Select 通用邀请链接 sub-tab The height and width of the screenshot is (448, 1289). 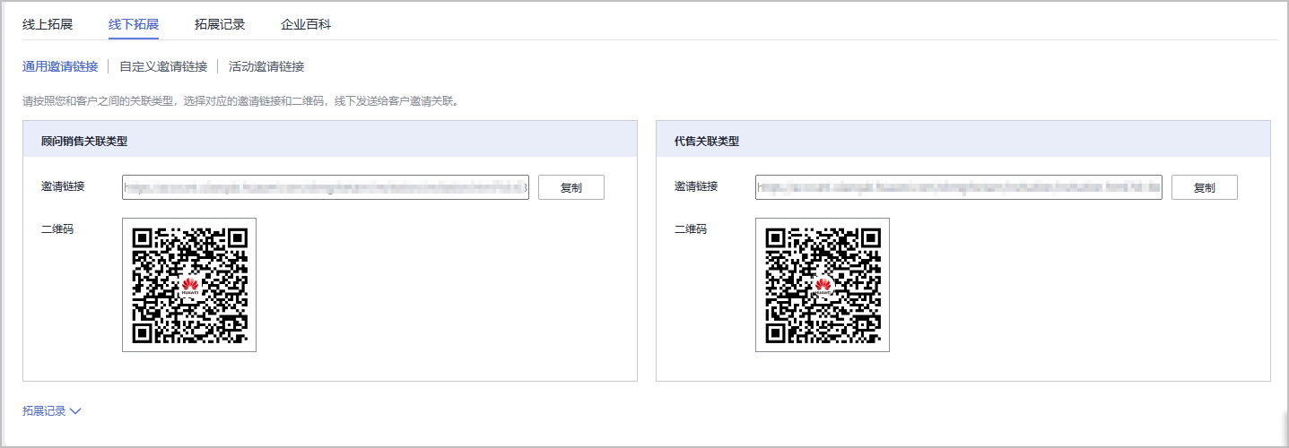point(60,66)
